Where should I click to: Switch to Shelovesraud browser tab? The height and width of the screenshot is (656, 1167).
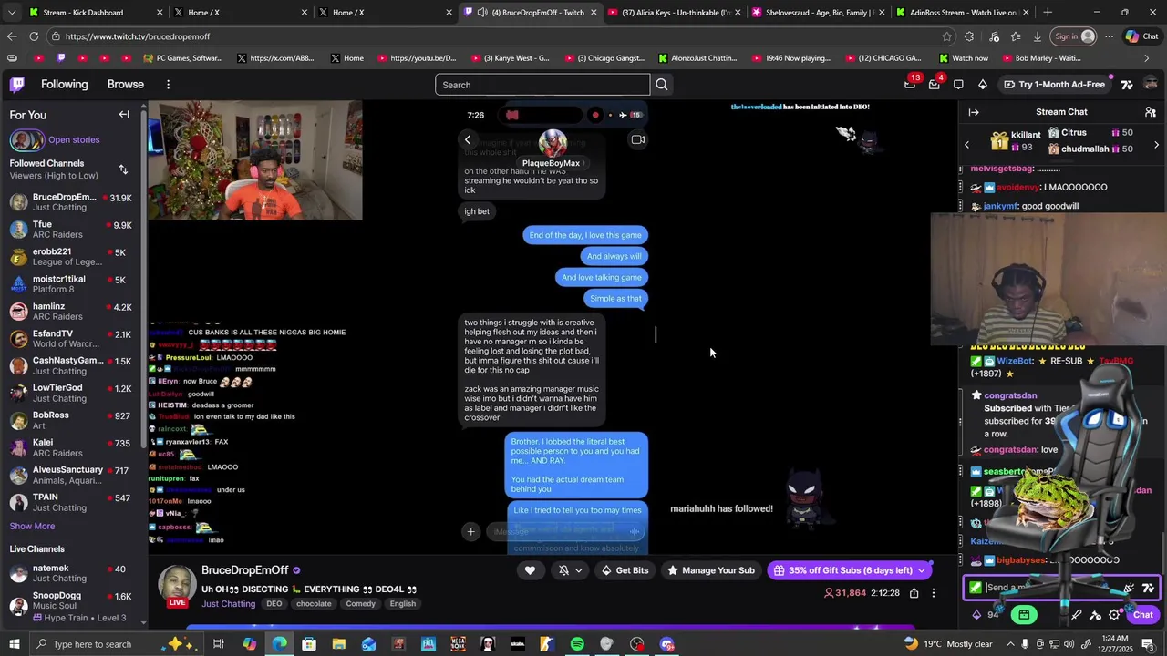819,13
